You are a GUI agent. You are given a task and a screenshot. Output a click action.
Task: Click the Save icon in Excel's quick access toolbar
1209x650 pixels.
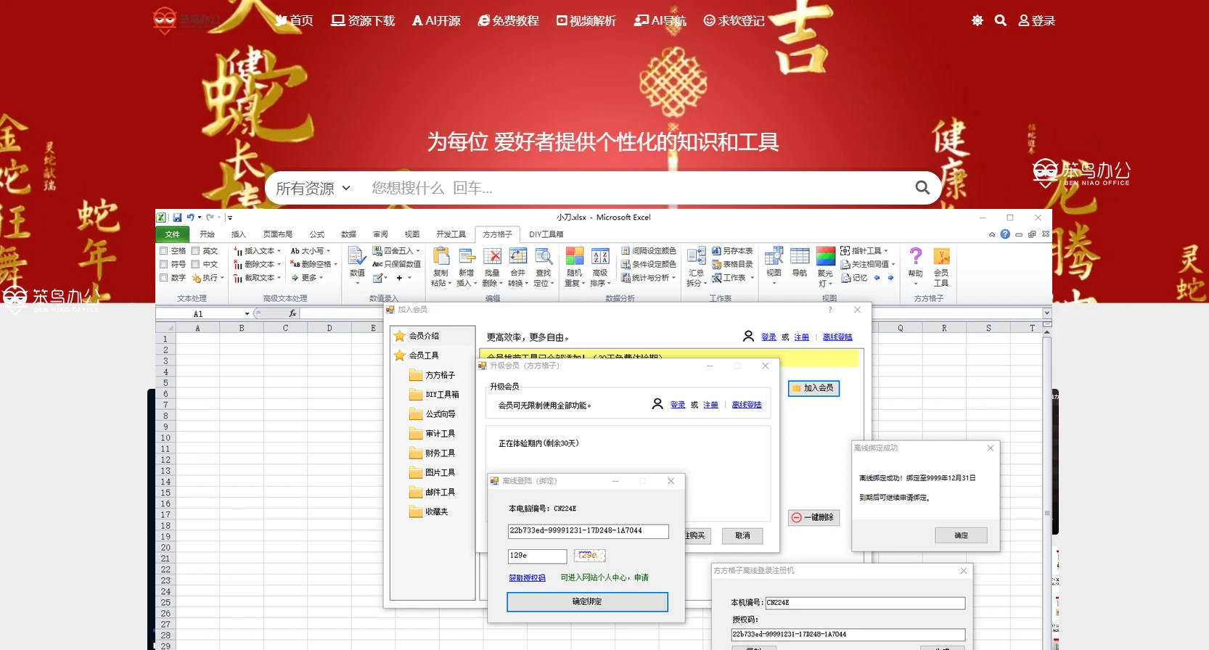click(x=177, y=217)
